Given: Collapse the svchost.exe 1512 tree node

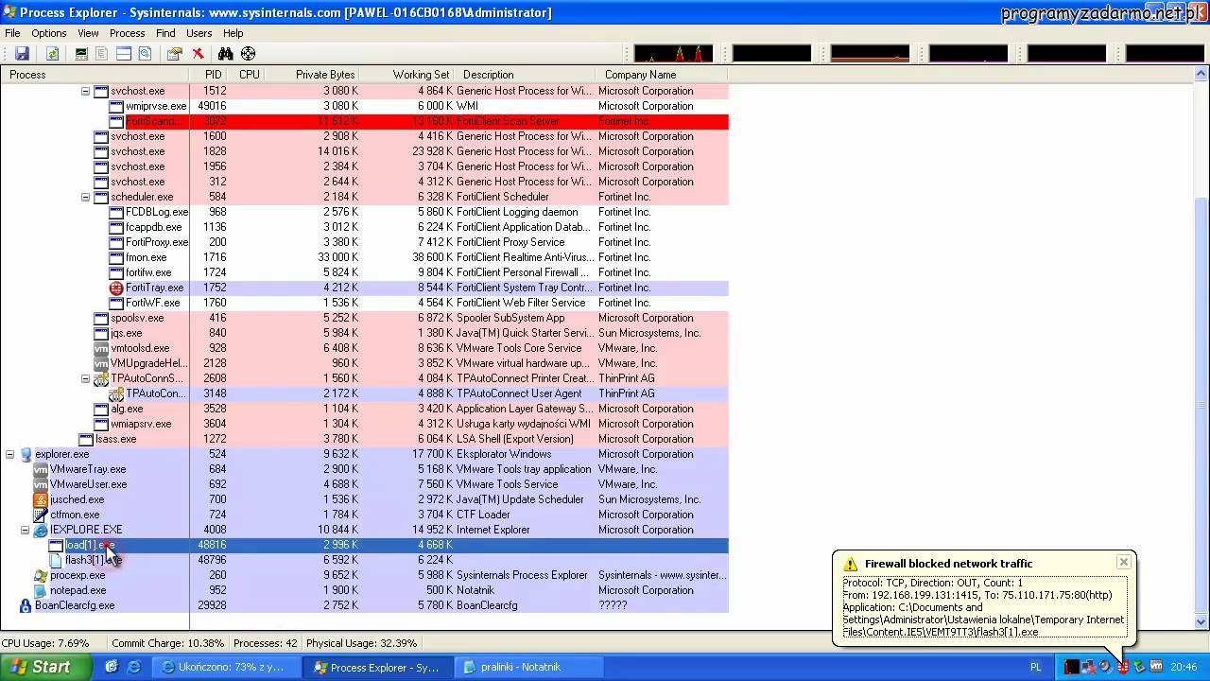Looking at the screenshot, I should click(x=85, y=91).
